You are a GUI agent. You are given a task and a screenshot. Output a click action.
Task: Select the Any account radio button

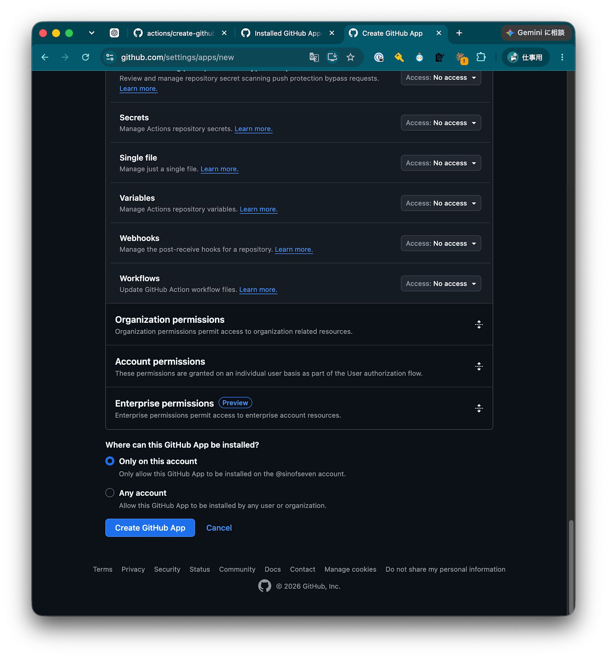pyautogui.click(x=110, y=492)
